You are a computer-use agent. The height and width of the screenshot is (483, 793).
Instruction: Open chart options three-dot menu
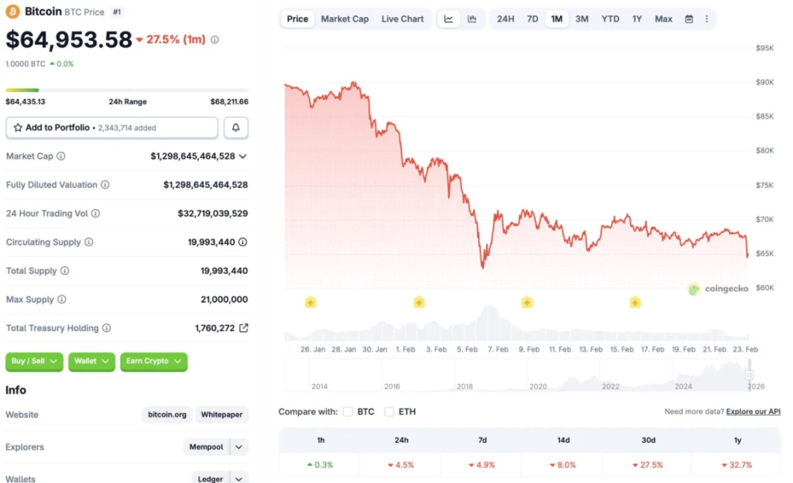coord(706,19)
